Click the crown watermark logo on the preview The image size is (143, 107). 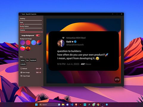pyautogui.click(x=117, y=79)
